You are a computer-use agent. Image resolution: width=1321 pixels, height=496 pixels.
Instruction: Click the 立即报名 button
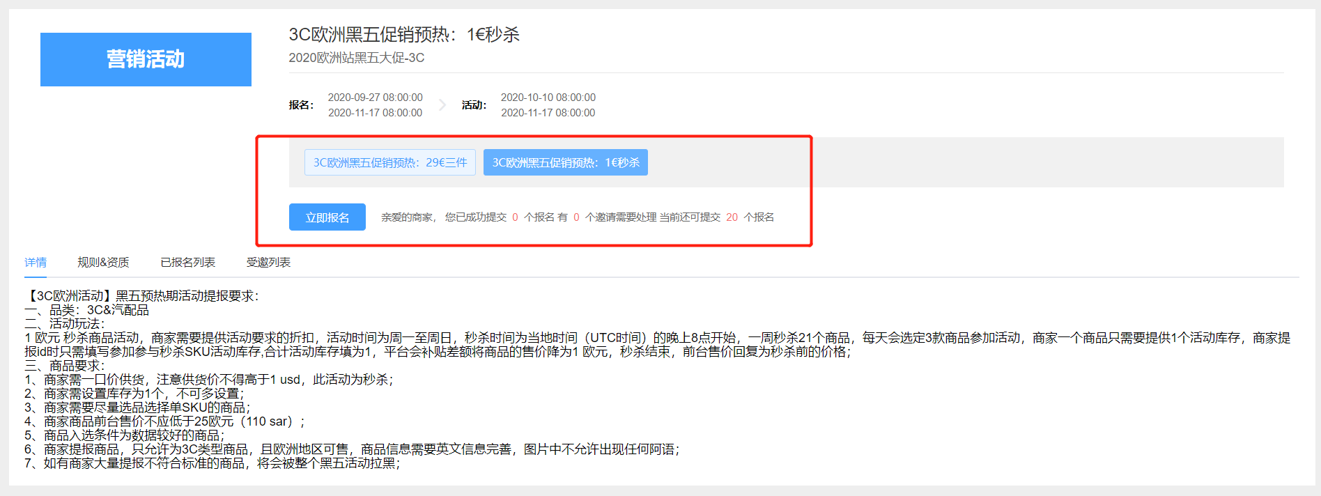[327, 217]
